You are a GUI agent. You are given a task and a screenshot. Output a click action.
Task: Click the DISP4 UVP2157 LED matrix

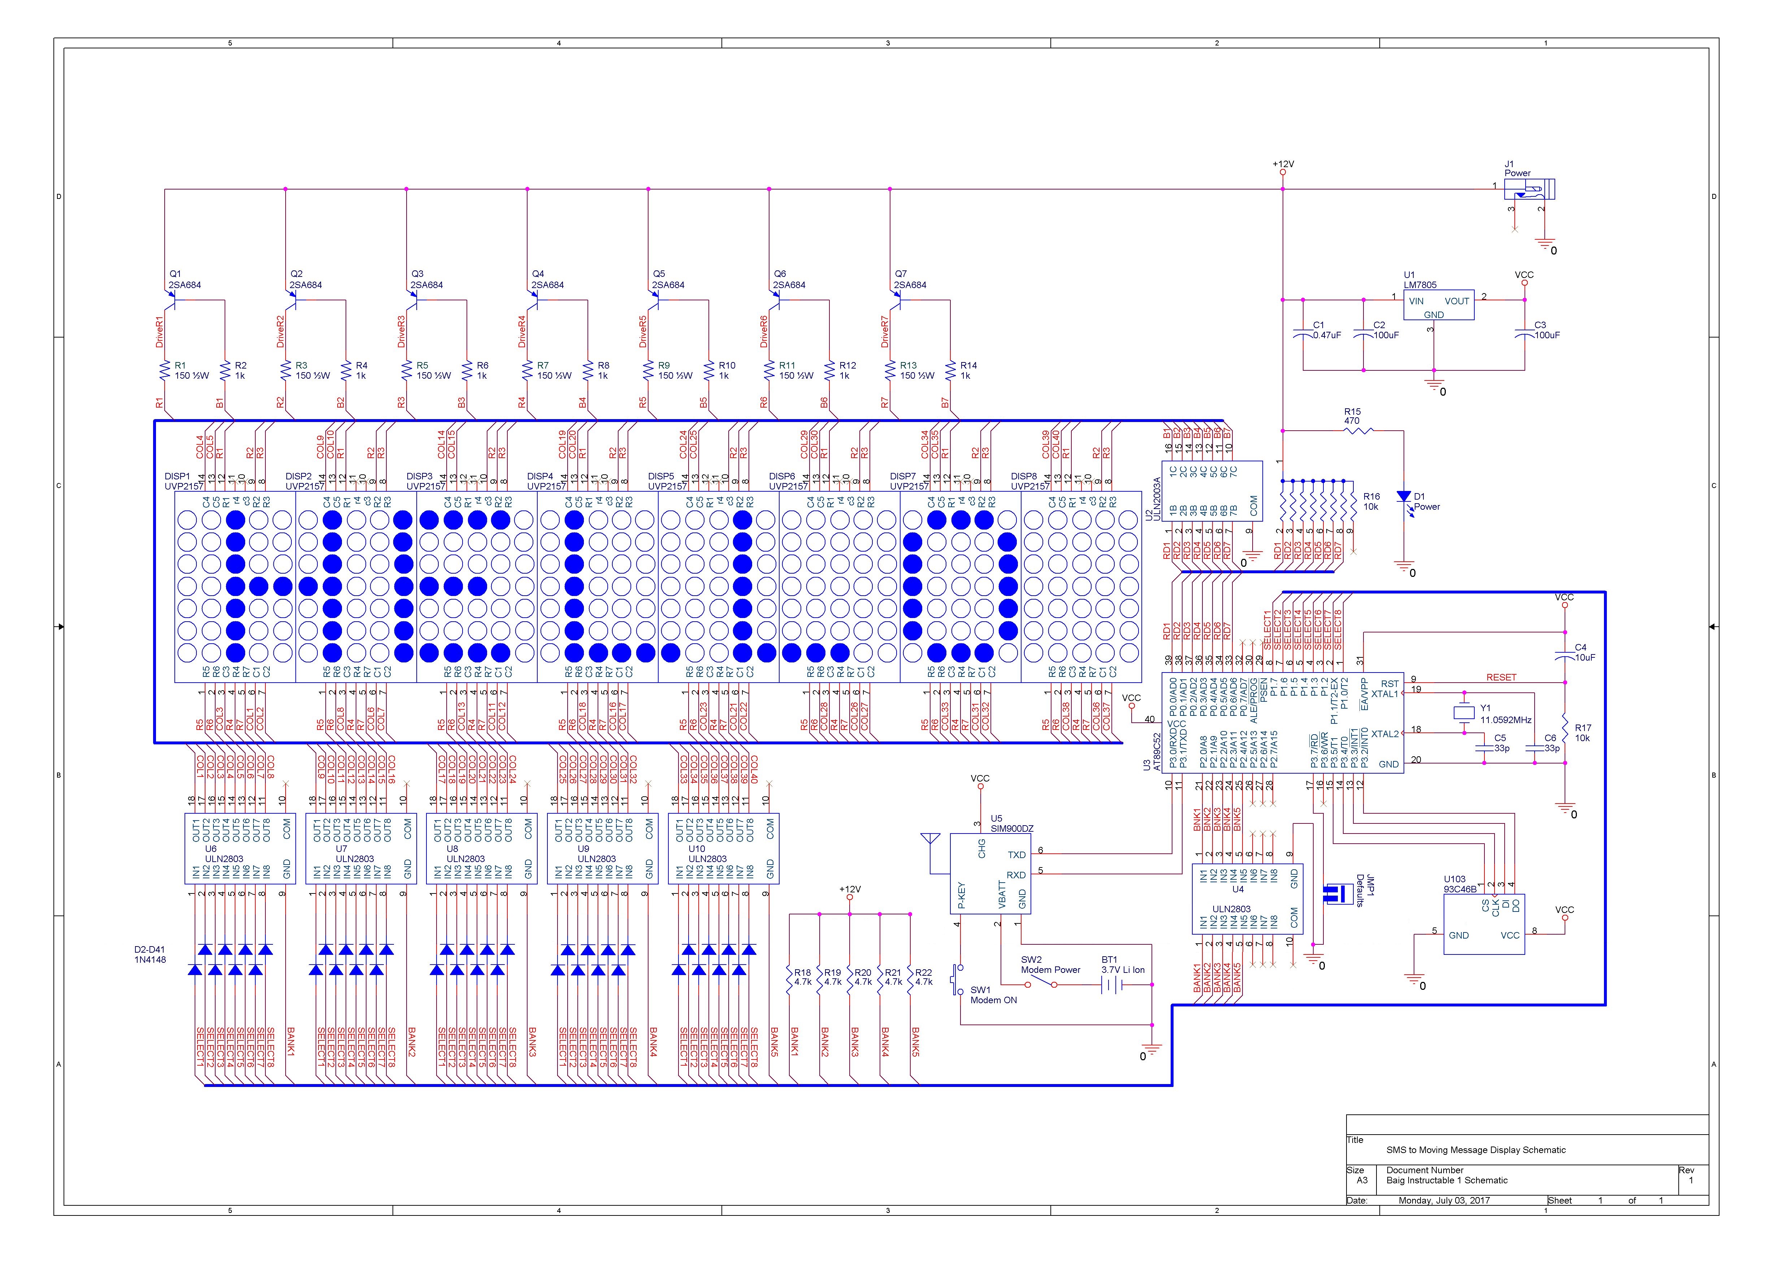pyautogui.click(x=598, y=586)
